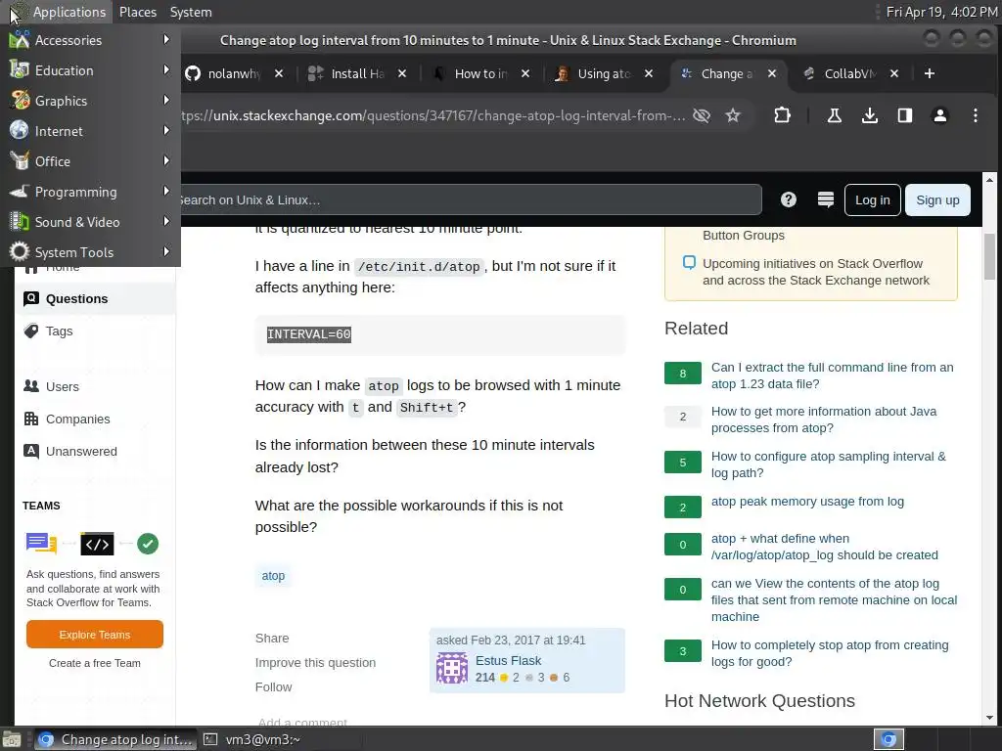Click the tracking protection eye icon
The height and width of the screenshot is (751, 1002).
[x=702, y=115]
